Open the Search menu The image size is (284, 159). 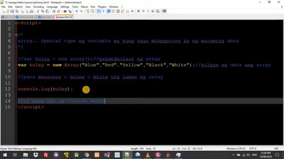pyautogui.click(x=19, y=7)
